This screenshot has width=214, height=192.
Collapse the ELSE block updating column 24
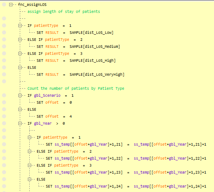coord(29,179)
